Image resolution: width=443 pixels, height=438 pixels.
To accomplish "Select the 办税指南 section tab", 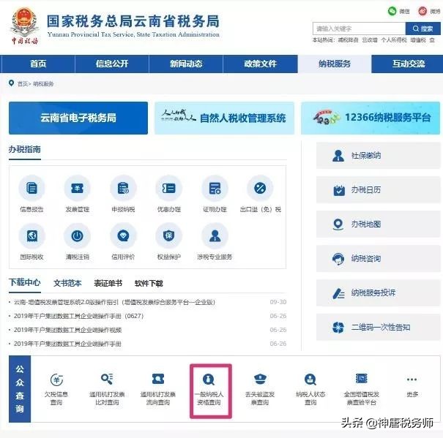I will (x=25, y=150).
